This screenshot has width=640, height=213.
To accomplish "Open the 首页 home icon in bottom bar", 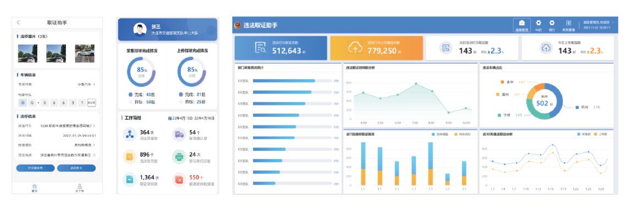I will point(34,186).
